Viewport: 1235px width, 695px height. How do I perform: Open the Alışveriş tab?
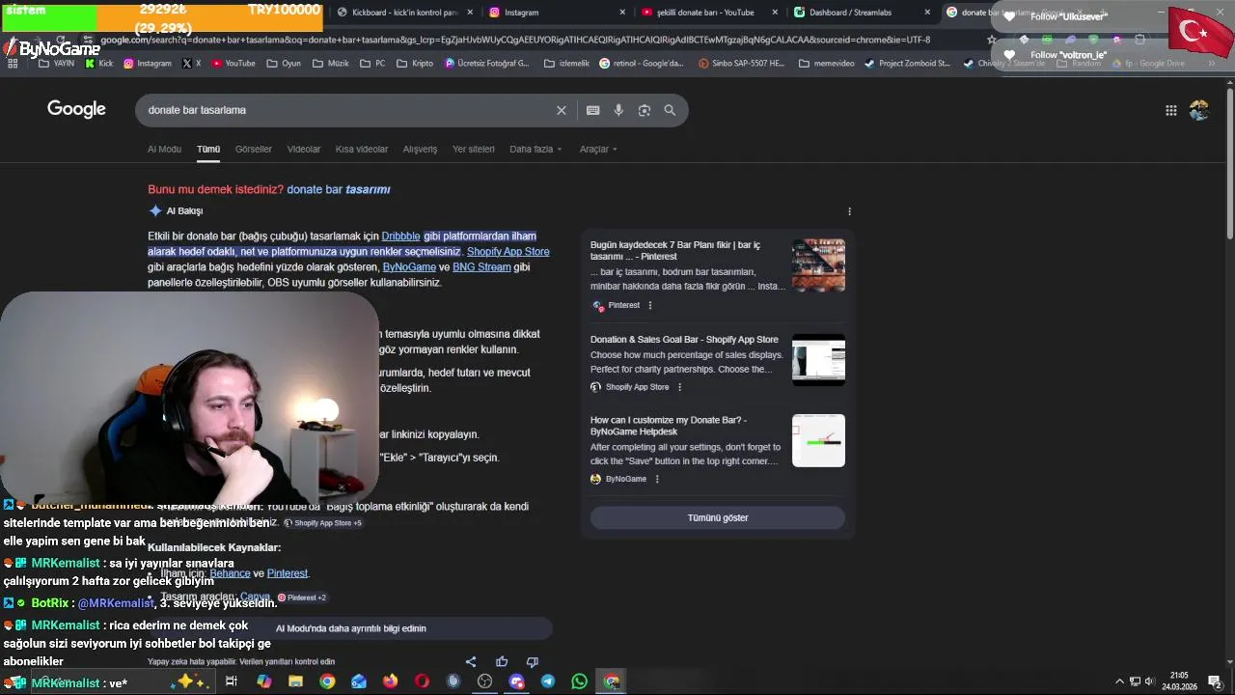[x=420, y=150]
